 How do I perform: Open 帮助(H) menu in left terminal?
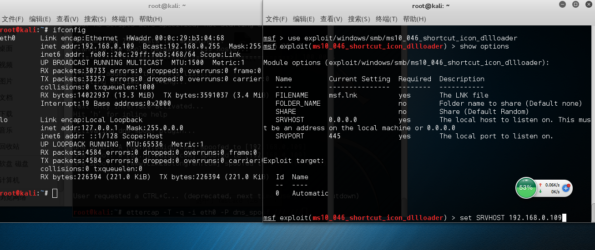(x=151, y=19)
